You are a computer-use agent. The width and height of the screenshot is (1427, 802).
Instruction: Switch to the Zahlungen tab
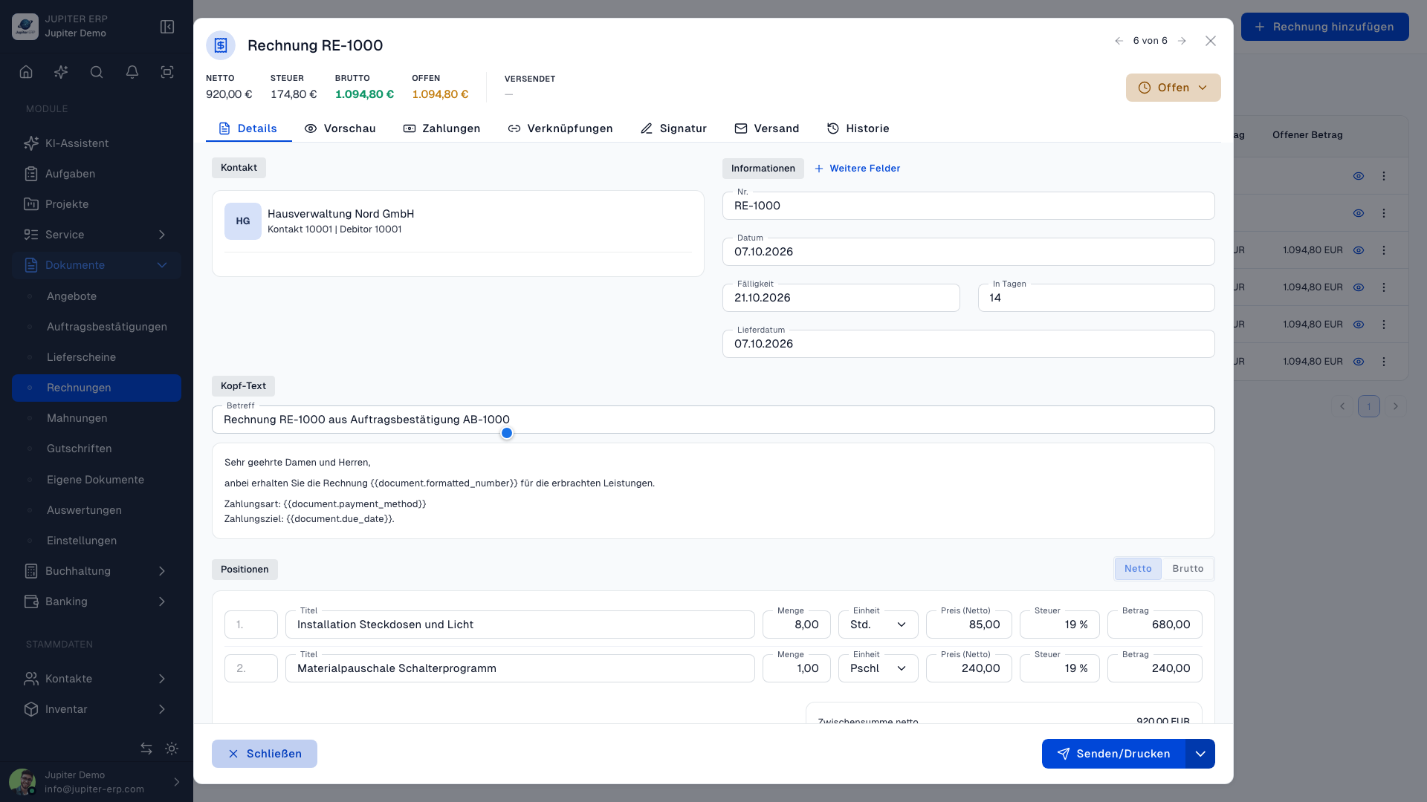coord(441,128)
